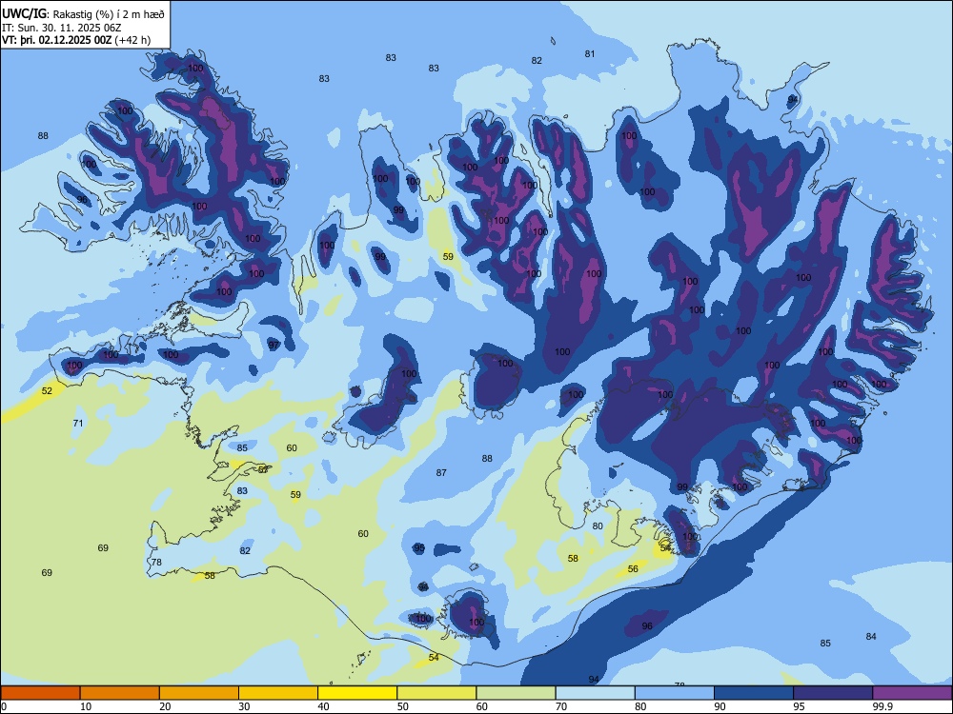
Task: Click the lightest blue 70–80 legend swatch
Action: (x=595, y=693)
